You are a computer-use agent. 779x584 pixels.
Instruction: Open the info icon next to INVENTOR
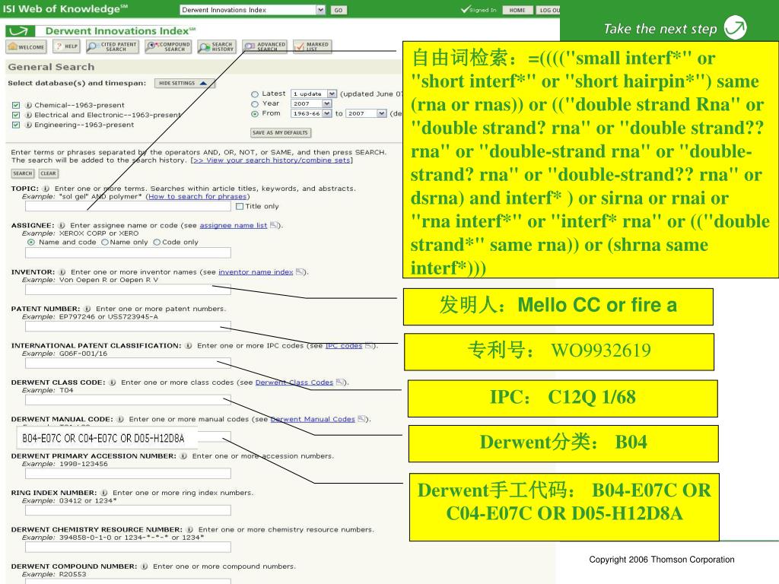(62, 272)
